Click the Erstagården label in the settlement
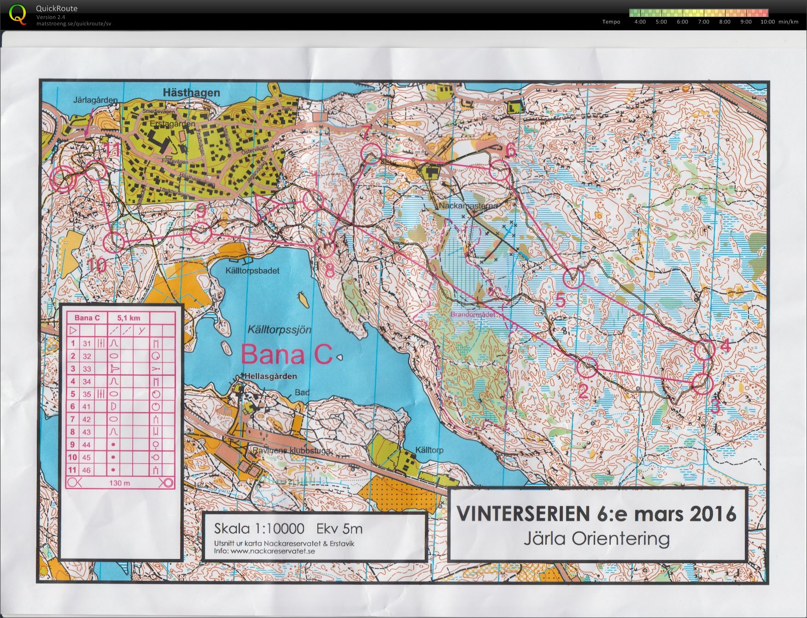The image size is (807, 618). pos(172,124)
